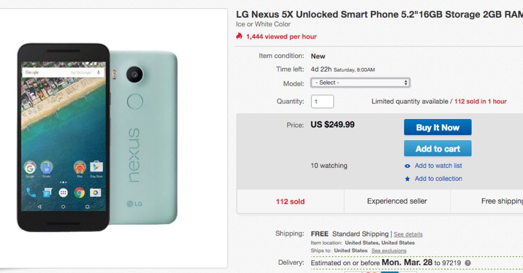Open the Add to collection link
The width and height of the screenshot is (523, 273).
coord(438,179)
